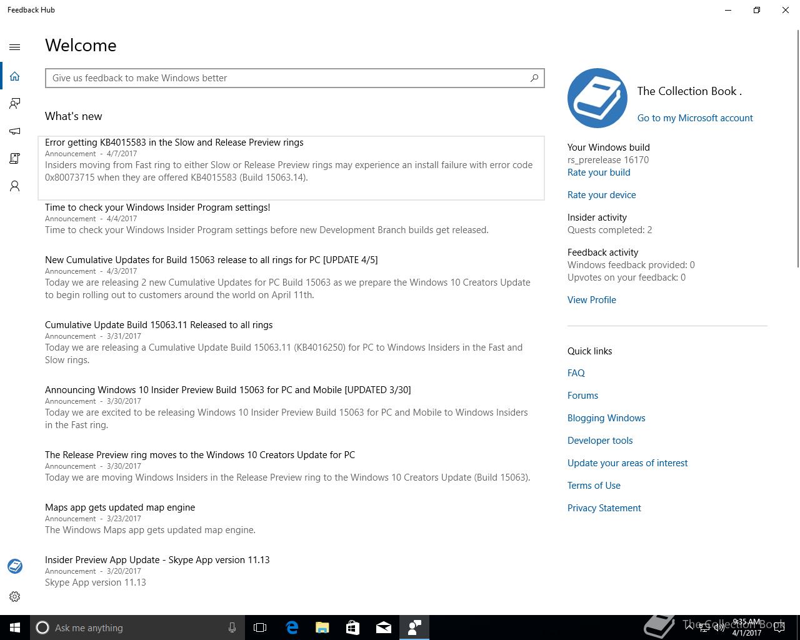Open Mail app from taskbar
Viewport: 800px width, 640px height.
coord(383,627)
